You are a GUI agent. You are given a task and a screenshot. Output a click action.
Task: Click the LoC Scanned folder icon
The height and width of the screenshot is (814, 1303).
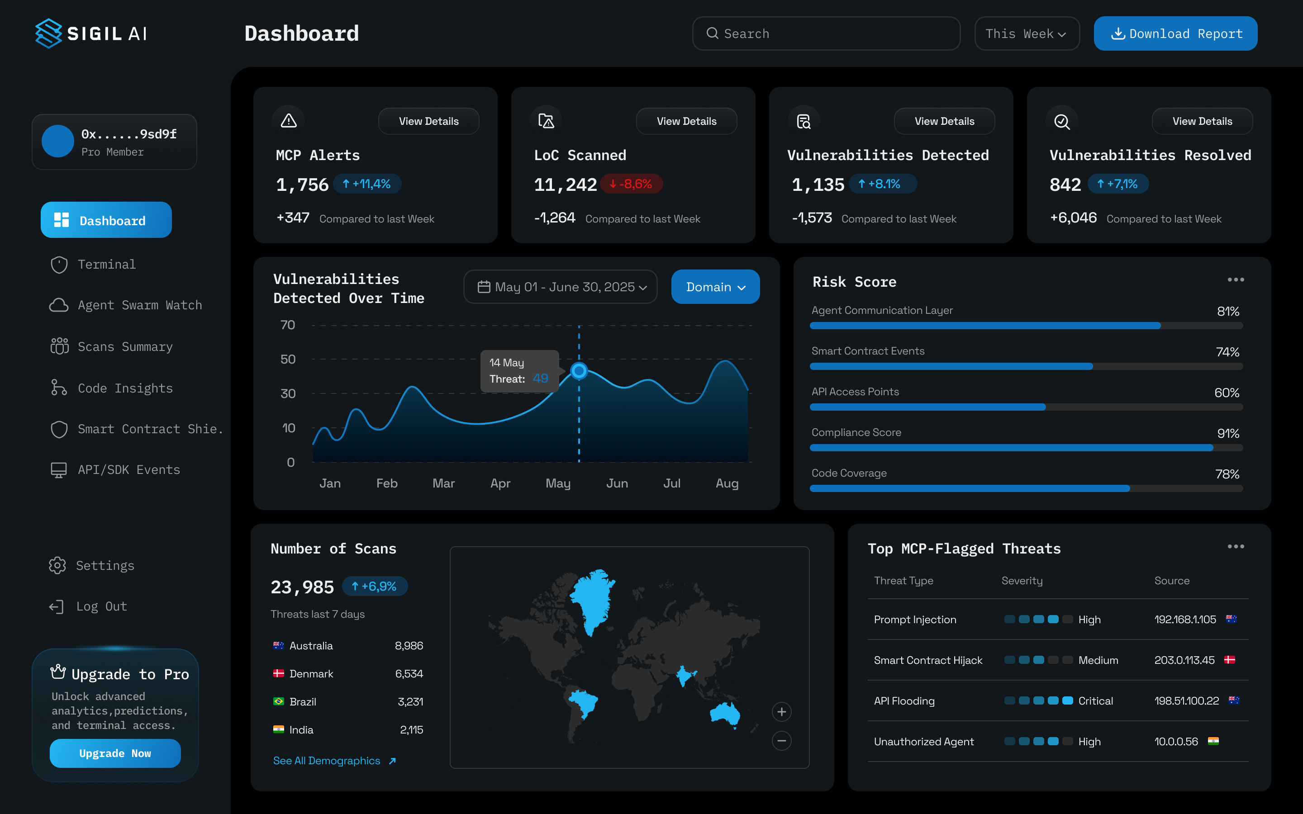(546, 121)
